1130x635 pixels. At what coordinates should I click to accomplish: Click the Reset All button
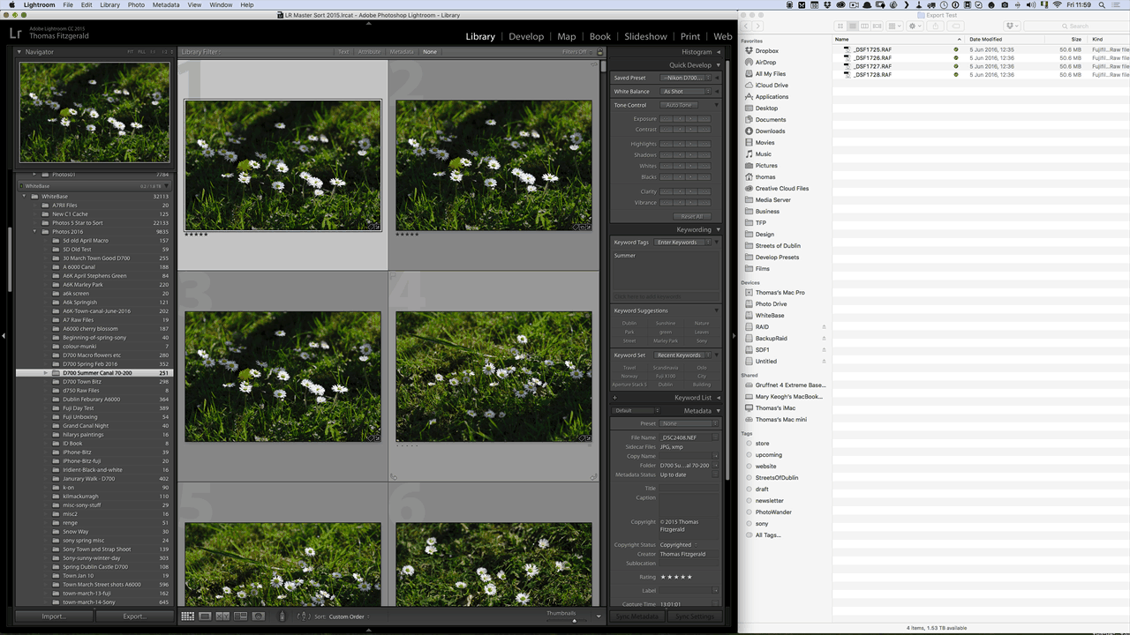coord(691,216)
